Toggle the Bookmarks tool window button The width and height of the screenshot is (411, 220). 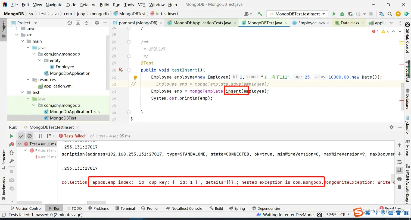[x=4, y=189]
